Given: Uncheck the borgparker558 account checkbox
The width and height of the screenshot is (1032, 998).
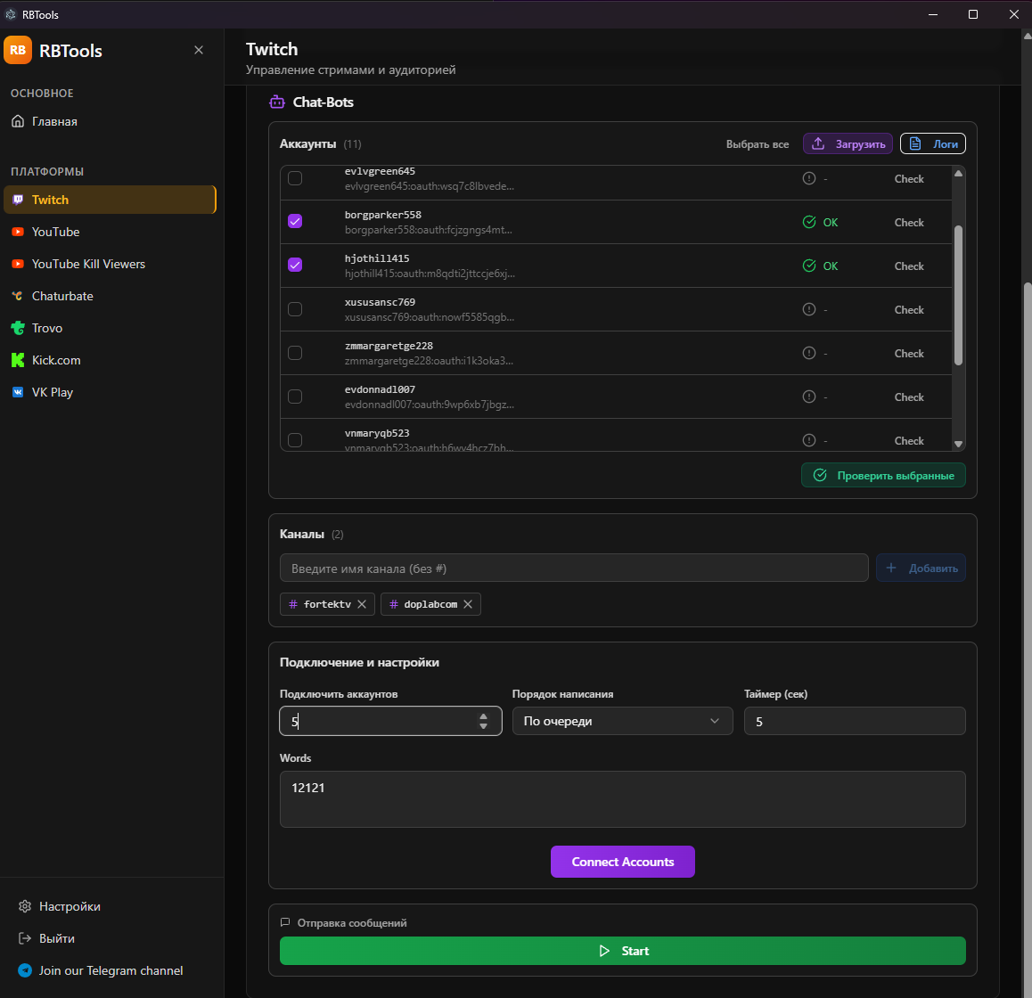Looking at the screenshot, I should 295,221.
